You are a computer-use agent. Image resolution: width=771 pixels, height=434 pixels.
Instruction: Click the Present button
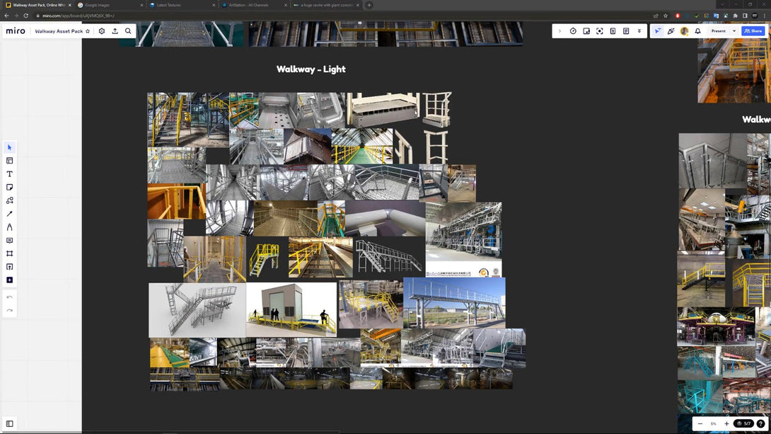click(x=719, y=31)
